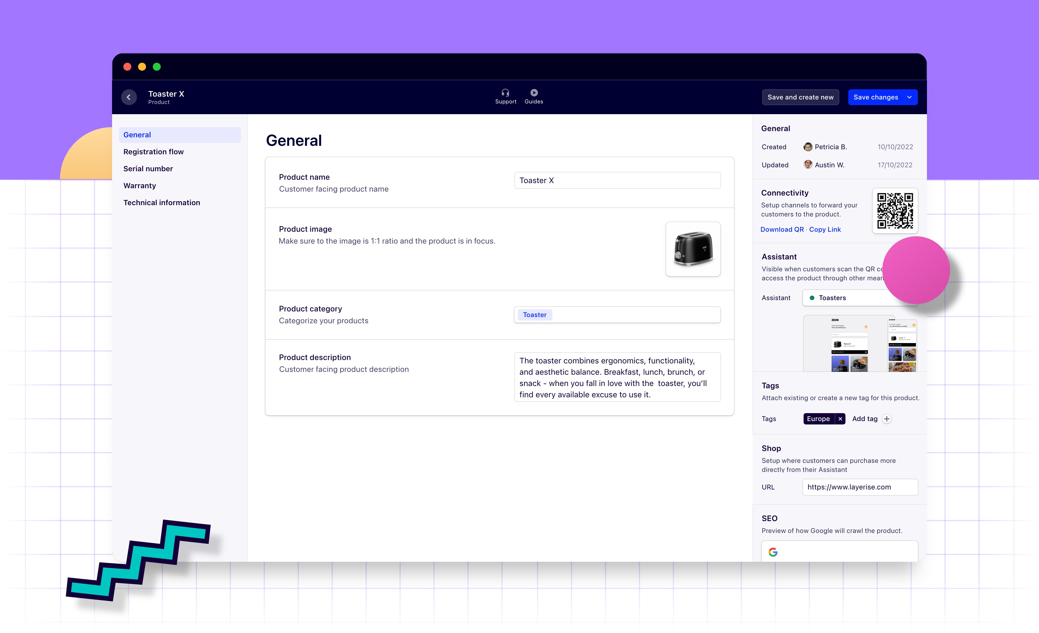This screenshot has height=633, width=1039.
Task: Open the Product category selector field
Action: tap(632, 315)
